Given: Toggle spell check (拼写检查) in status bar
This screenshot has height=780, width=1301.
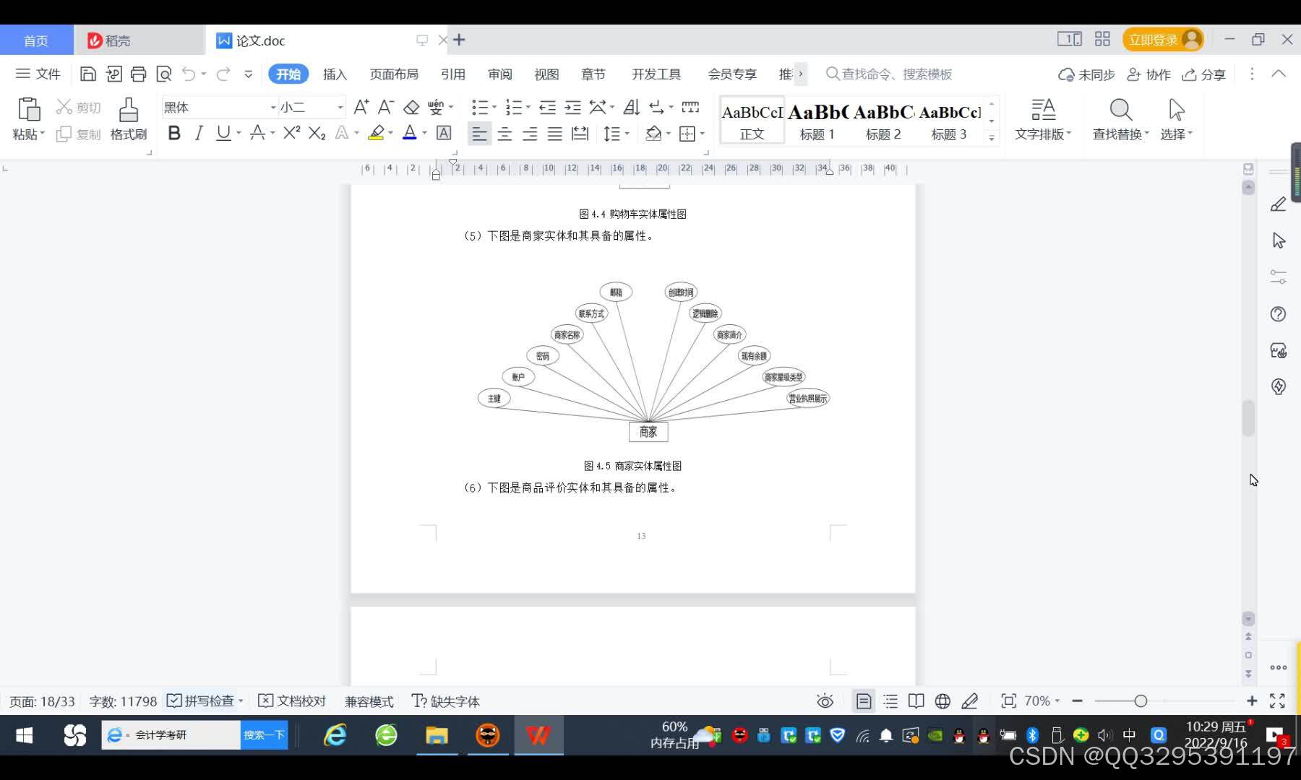Looking at the screenshot, I should point(201,701).
